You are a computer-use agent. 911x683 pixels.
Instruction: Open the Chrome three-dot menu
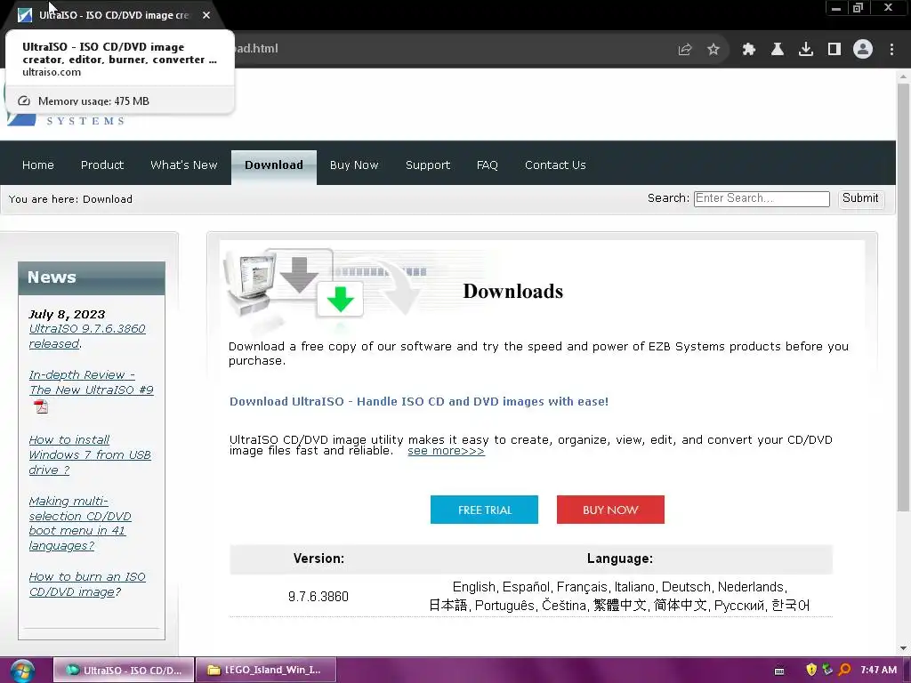[x=891, y=50]
